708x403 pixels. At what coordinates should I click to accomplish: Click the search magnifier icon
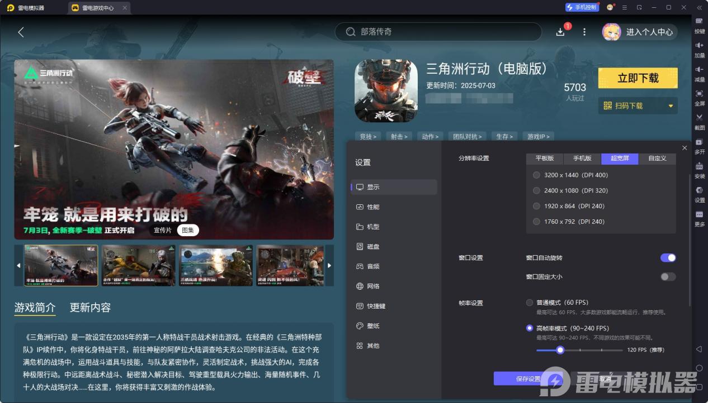pyautogui.click(x=351, y=32)
